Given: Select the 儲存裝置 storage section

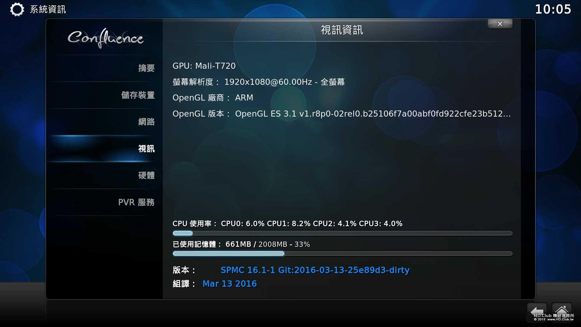Looking at the screenshot, I should point(138,95).
